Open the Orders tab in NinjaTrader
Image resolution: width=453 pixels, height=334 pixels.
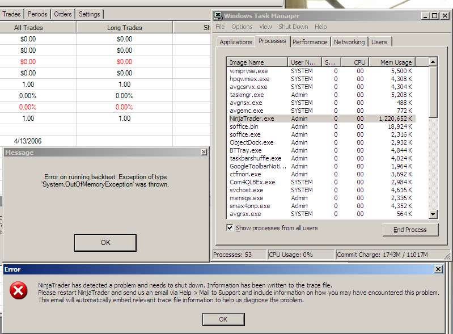63,14
